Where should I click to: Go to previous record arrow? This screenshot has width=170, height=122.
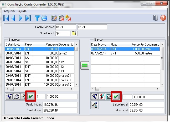(x=13, y=18)
